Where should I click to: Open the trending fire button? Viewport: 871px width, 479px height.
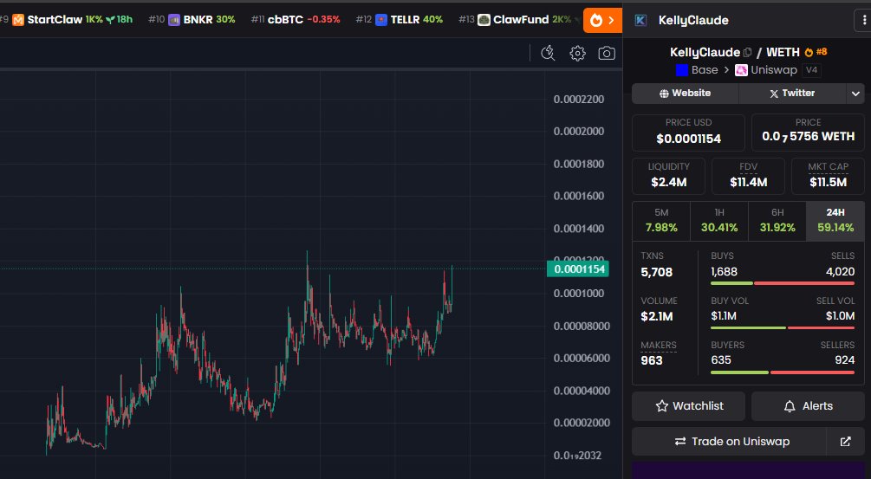[x=602, y=21]
